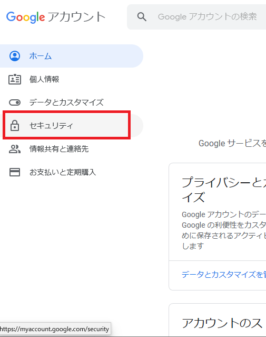Click the 情報共有と連絡先 people icon
The width and height of the screenshot is (266, 337).
(x=15, y=149)
